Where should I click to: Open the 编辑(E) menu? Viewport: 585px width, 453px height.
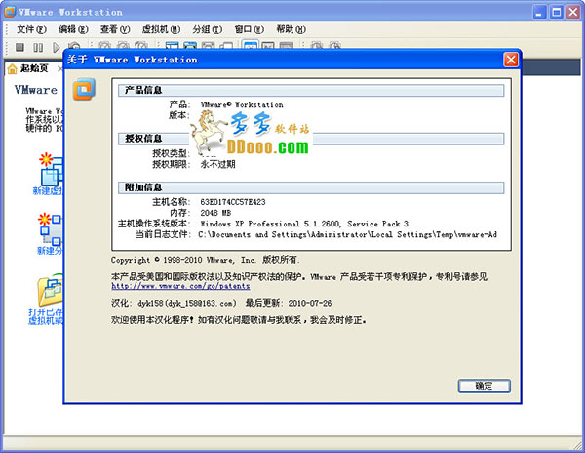(73, 29)
